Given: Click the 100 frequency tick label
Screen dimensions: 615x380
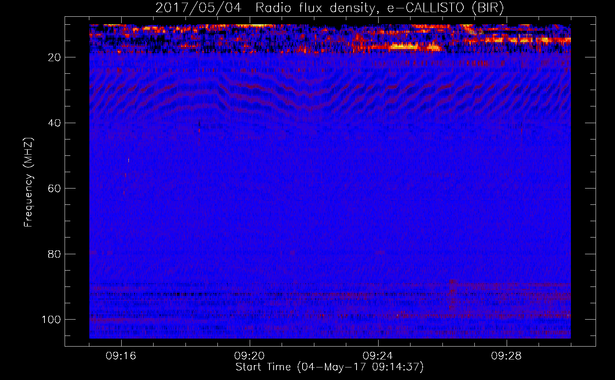Looking at the screenshot, I should (x=51, y=320).
